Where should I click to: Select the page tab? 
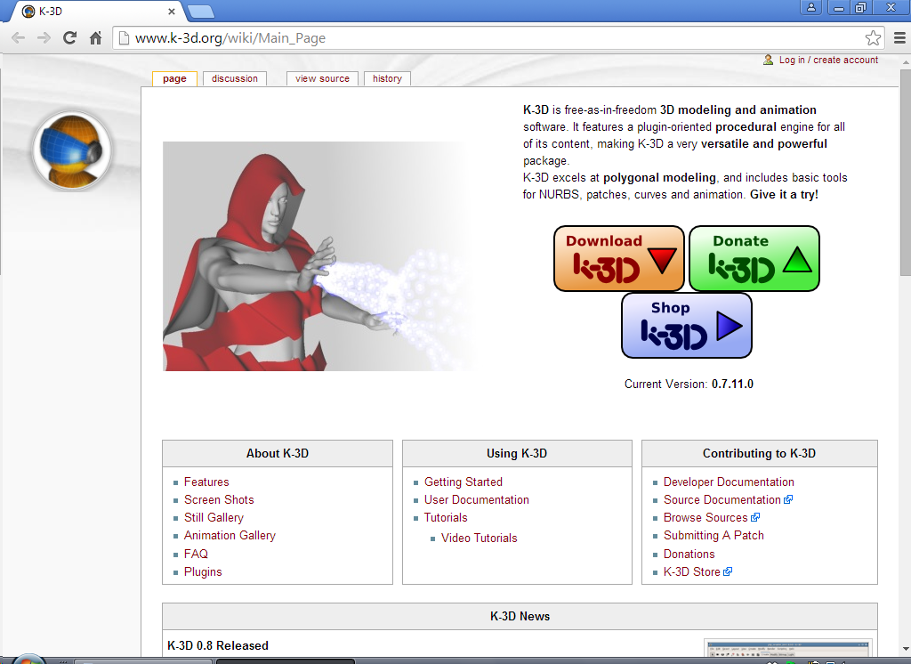coord(175,78)
